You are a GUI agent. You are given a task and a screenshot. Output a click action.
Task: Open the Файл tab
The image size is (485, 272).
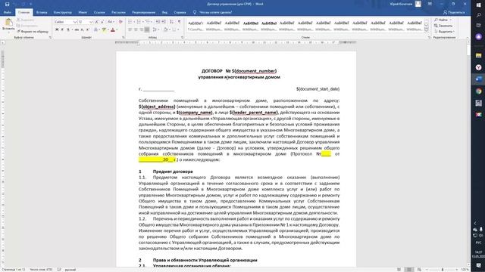[8, 12]
